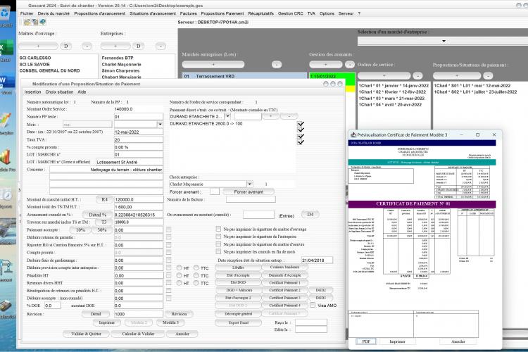This screenshot has height=352, width=528.
Task: Select 'DURAND ETANCHEITE 2500.0 -> 100' list entry
Action: tap(206, 124)
